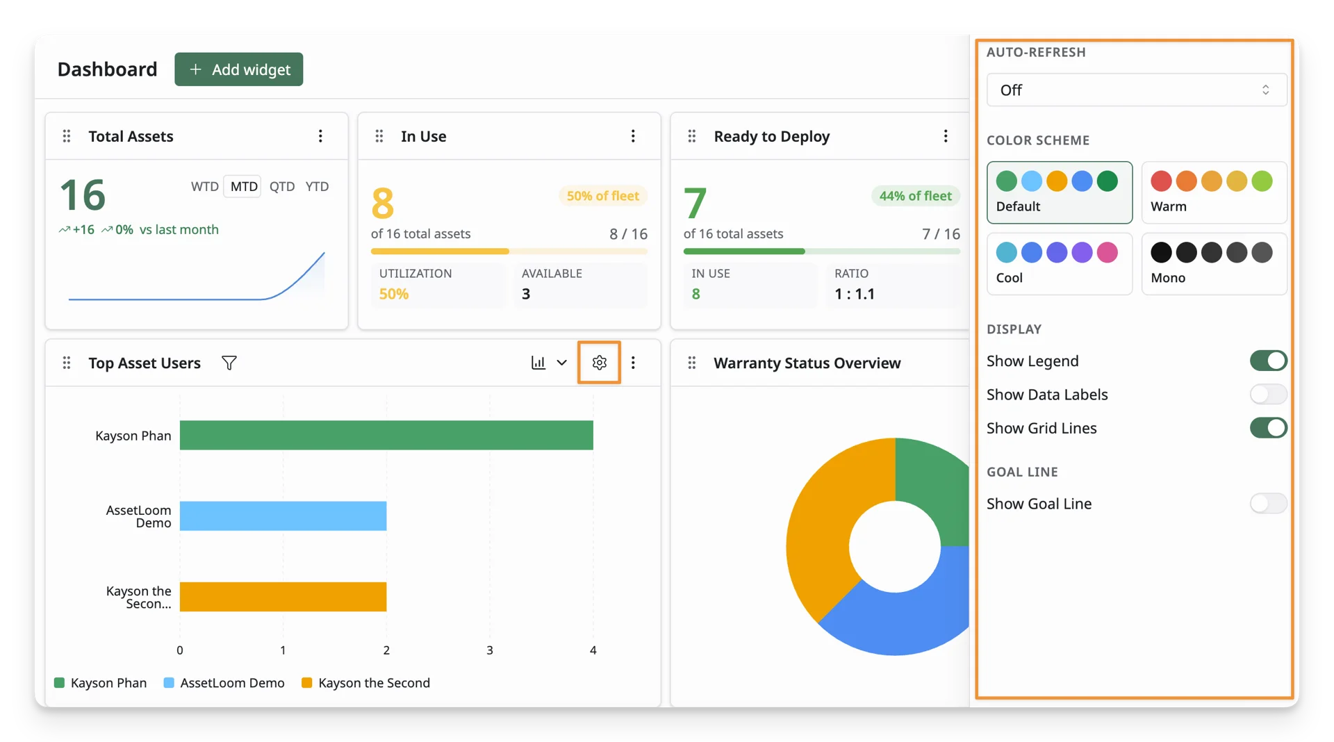Image resolution: width=1334 pixels, height=742 pixels.
Task: Select the WTD period tab
Action: coord(205,186)
